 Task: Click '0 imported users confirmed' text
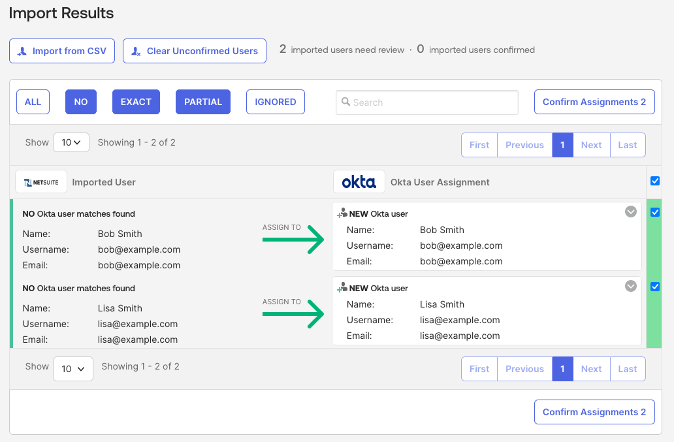point(476,50)
